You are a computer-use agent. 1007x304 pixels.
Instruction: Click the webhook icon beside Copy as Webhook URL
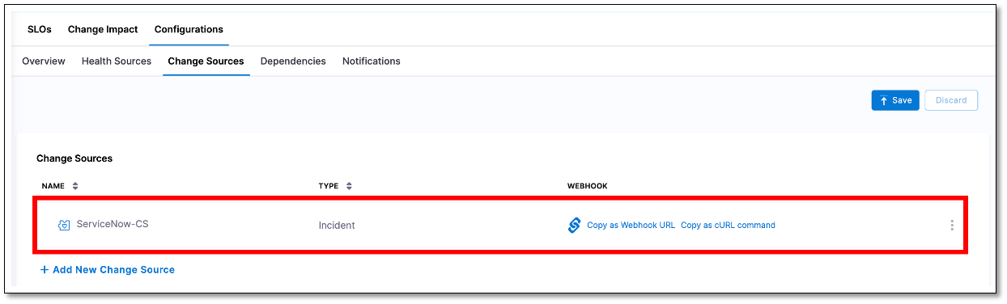(x=574, y=225)
